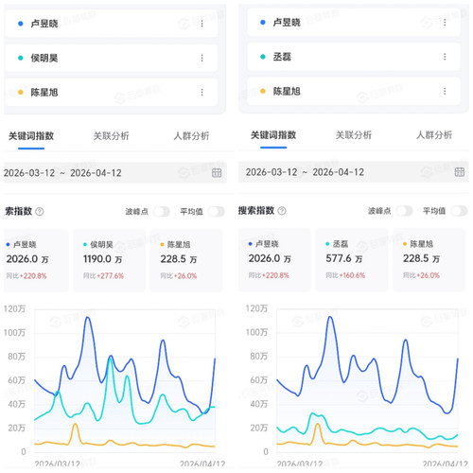Open options menu for 侯明昊 in left panel
This screenshot has height=473, width=473.
pyautogui.click(x=201, y=58)
